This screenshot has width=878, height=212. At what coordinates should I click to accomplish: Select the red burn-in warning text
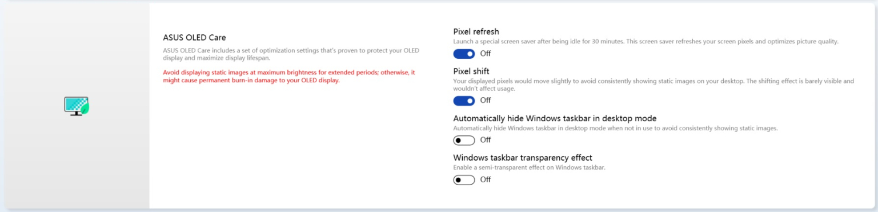point(289,76)
